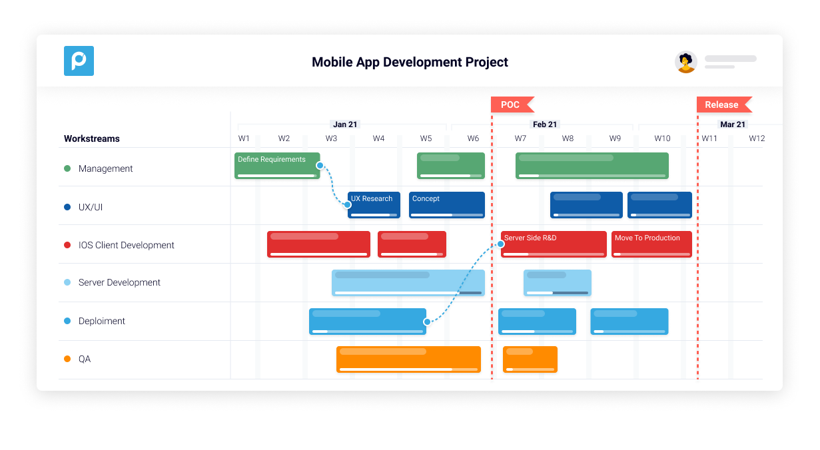Select the long orange QA bar in January
This screenshot has width=820, height=450.
(408, 359)
